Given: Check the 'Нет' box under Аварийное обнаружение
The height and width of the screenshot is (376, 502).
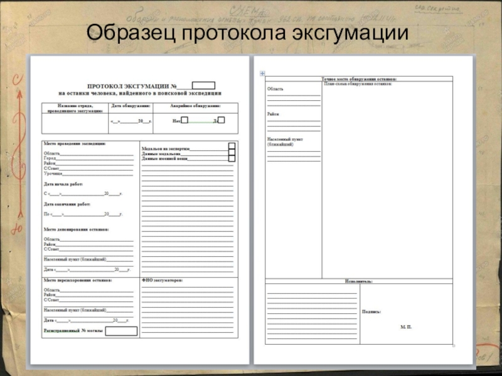Looking at the screenshot, I should pos(184,120).
